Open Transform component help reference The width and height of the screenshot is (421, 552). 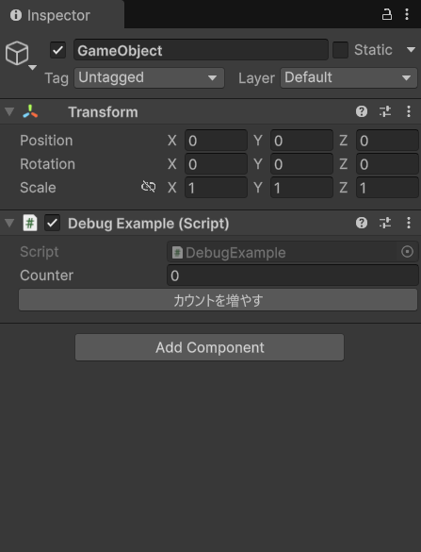point(362,111)
